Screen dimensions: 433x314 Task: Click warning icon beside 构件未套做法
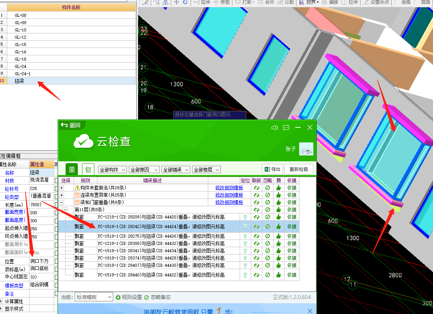click(77, 188)
